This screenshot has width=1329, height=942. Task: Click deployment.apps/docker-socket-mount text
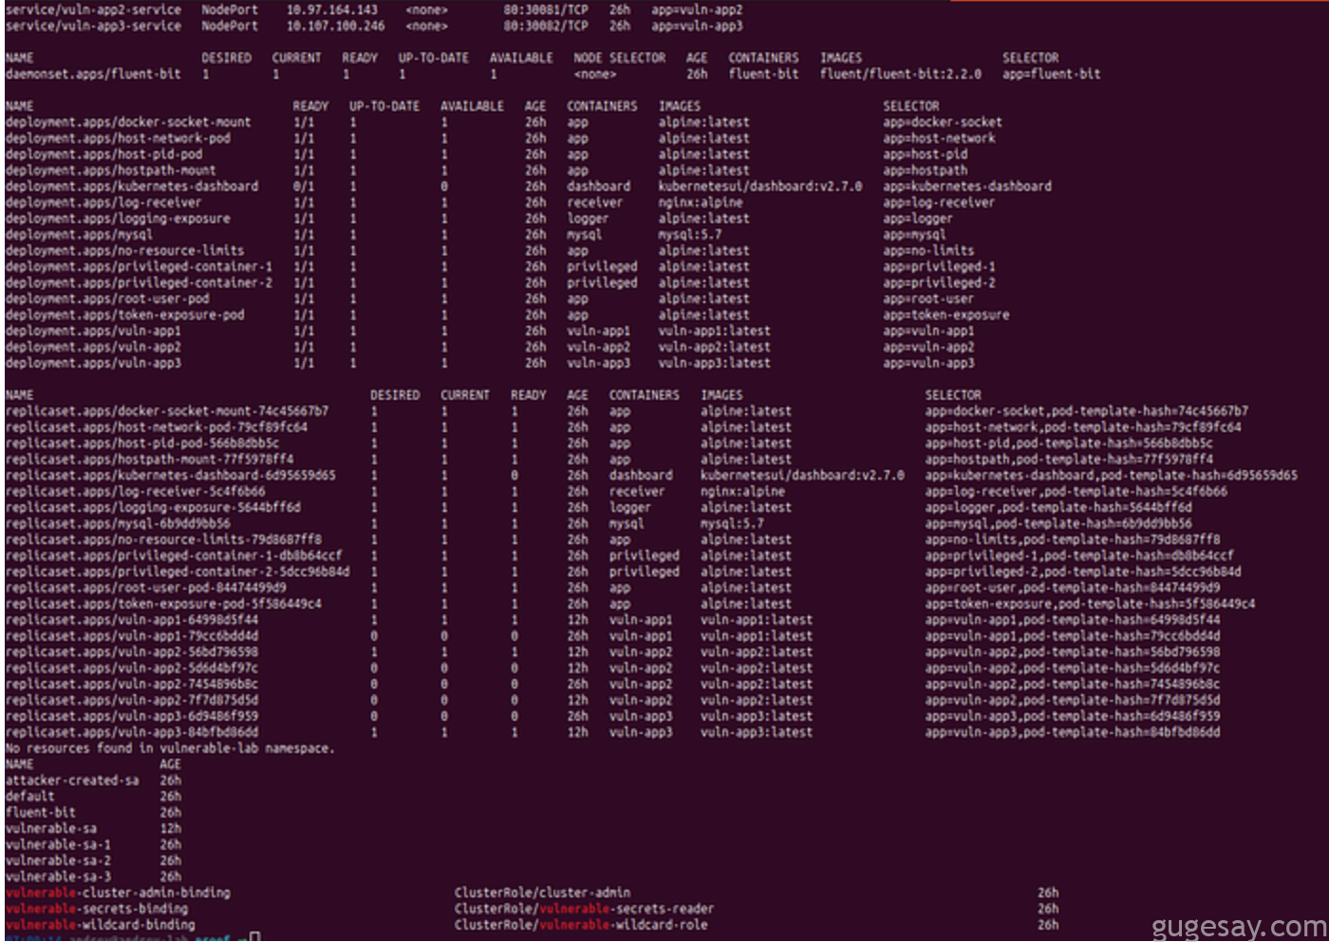(128, 122)
